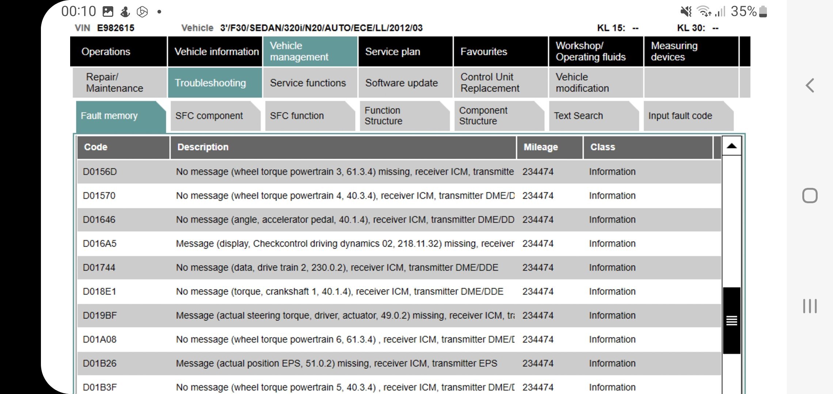Click the torque crankshaft 1 message description
This screenshot has width=833, height=394.
point(339,291)
